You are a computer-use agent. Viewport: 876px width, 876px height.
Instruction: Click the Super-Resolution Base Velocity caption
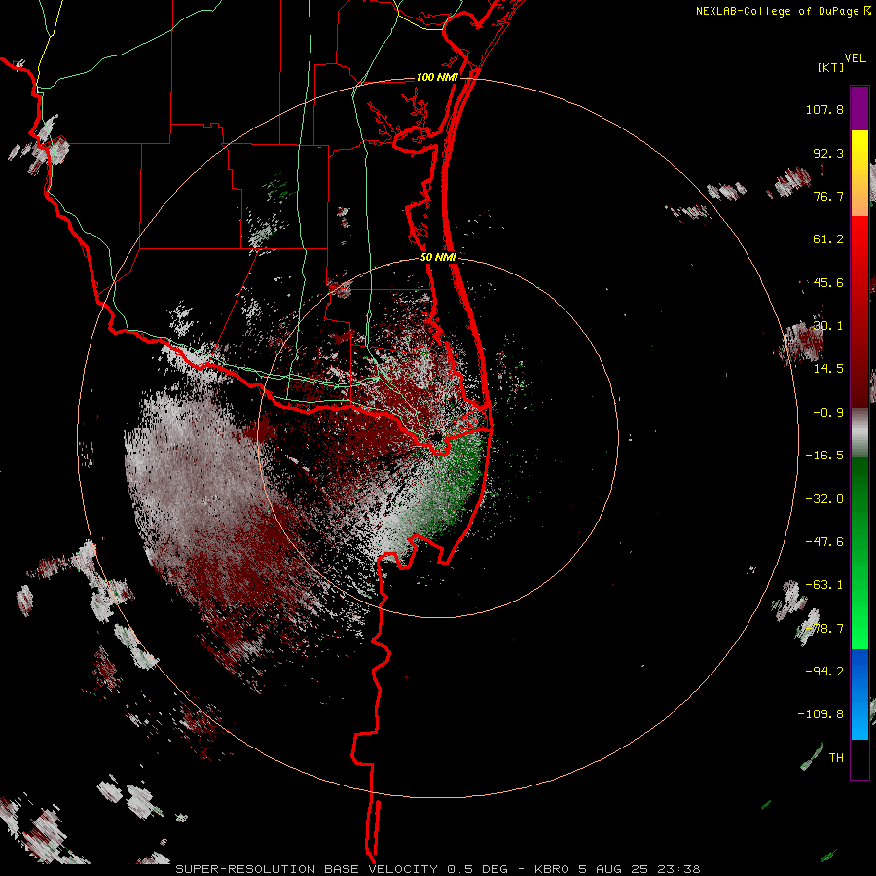[x=437, y=869]
